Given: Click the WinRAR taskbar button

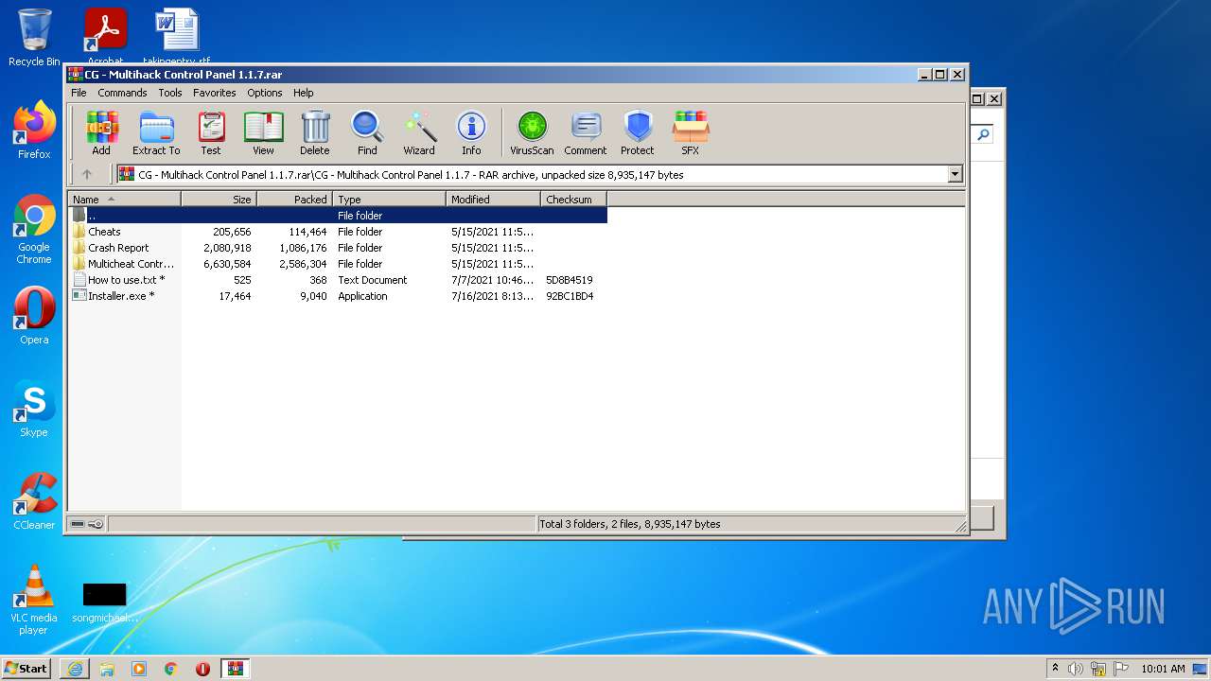Looking at the screenshot, I should click(x=235, y=669).
